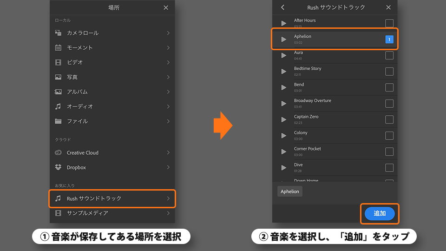
Task: Play the Aphelion track preview
Action: pos(283,39)
